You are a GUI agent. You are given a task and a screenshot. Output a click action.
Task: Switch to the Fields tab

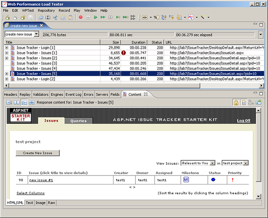115,95
